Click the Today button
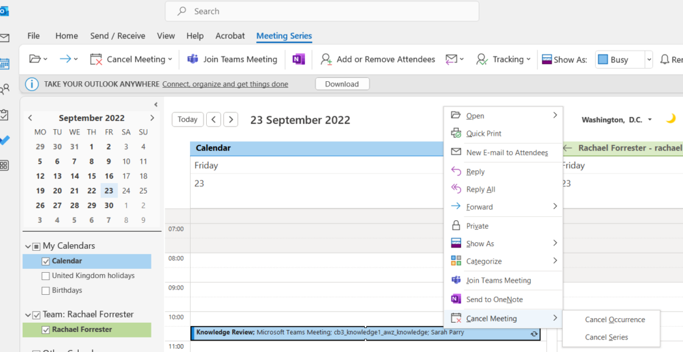Screen dimensions: 683x352 [187, 120]
